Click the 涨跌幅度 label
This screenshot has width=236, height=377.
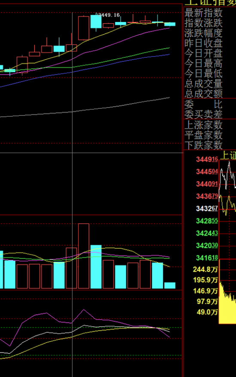[x=203, y=33]
